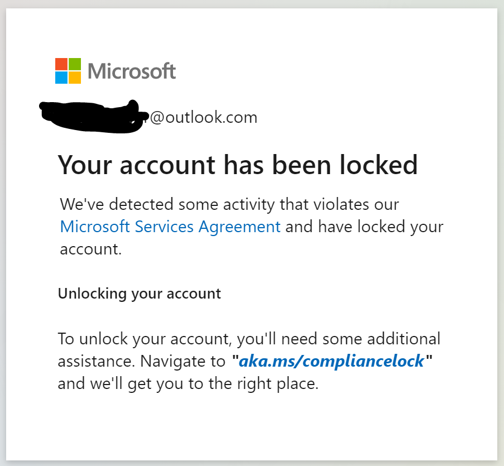Click the blacked-out email username scribble
The width and height of the screenshot is (504, 466).
click(x=92, y=116)
